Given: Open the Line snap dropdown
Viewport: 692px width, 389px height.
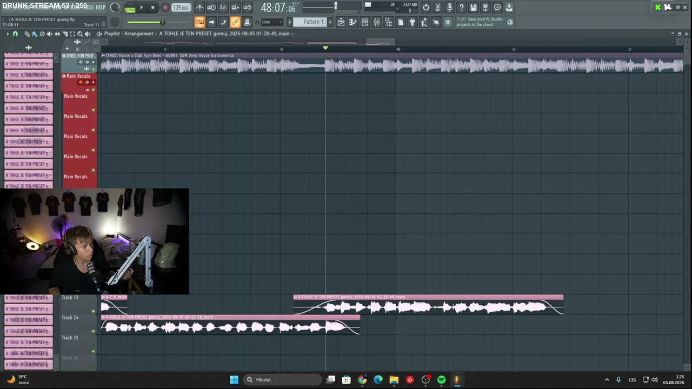Looking at the screenshot, I should coord(272,22).
